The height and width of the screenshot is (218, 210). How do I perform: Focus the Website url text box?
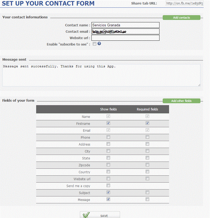[x=125, y=38]
